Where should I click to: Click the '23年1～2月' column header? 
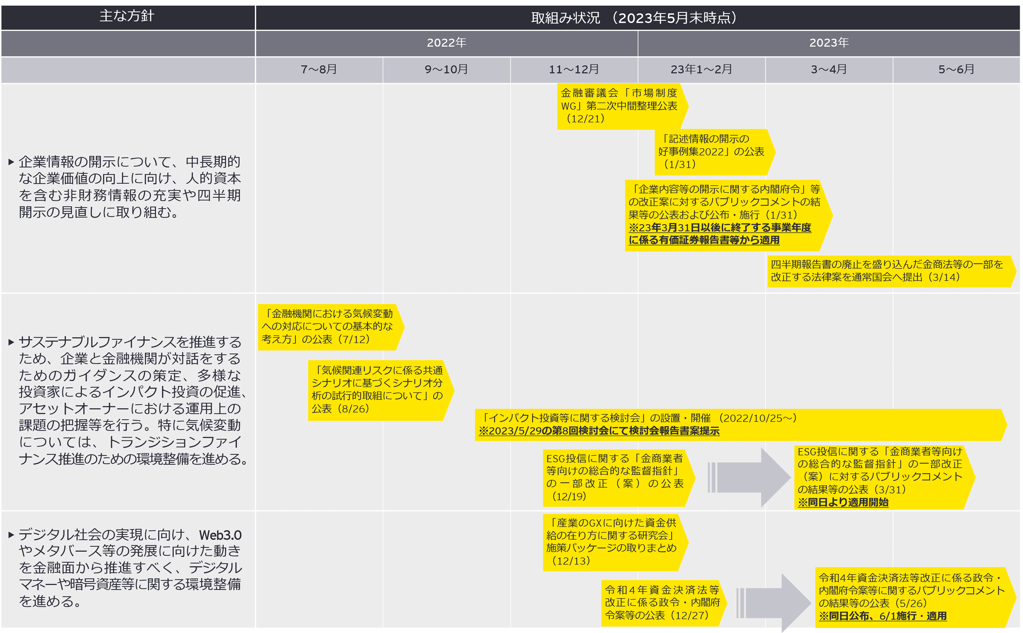(702, 70)
